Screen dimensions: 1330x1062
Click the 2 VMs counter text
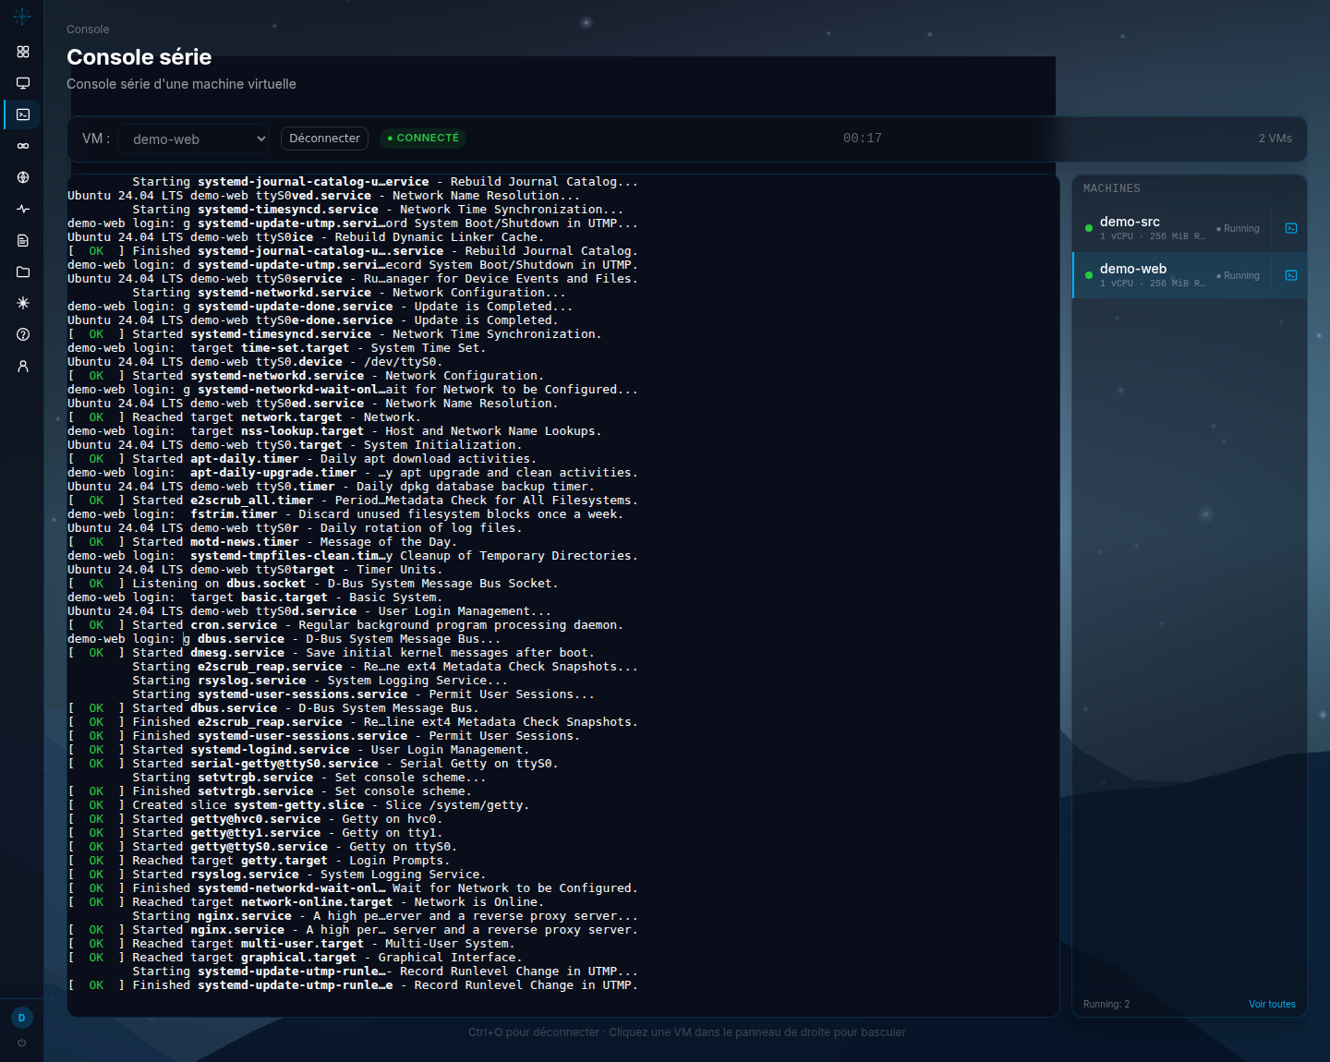tap(1275, 139)
